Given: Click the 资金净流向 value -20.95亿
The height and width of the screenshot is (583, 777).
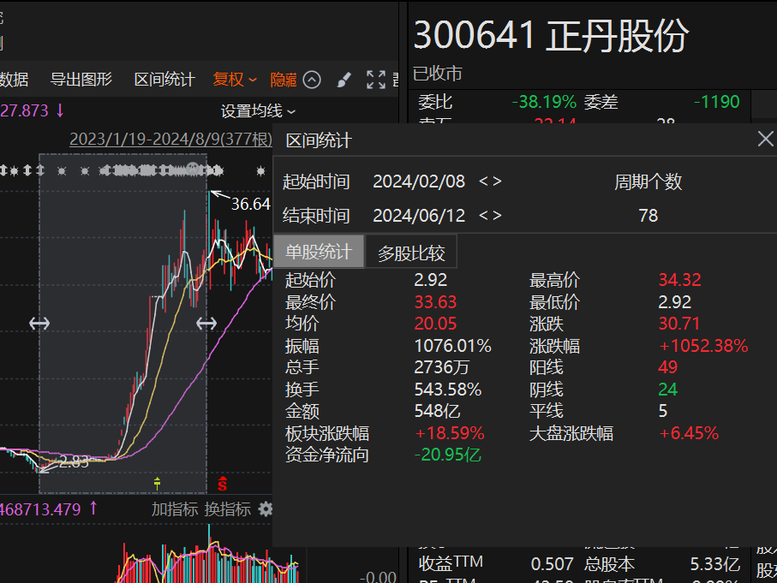Looking at the screenshot, I should [x=447, y=455].
